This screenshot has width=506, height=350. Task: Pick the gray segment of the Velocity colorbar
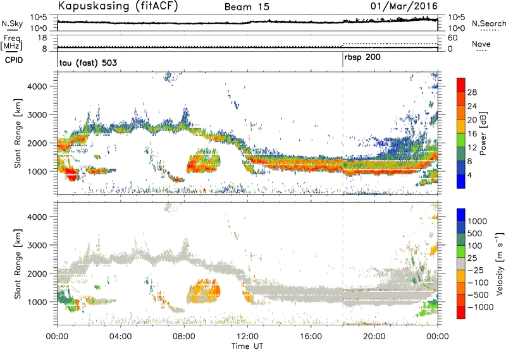[461, 263]
